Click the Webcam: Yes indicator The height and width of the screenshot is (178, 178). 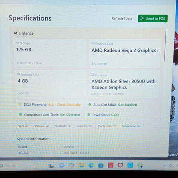coord(42,126)
